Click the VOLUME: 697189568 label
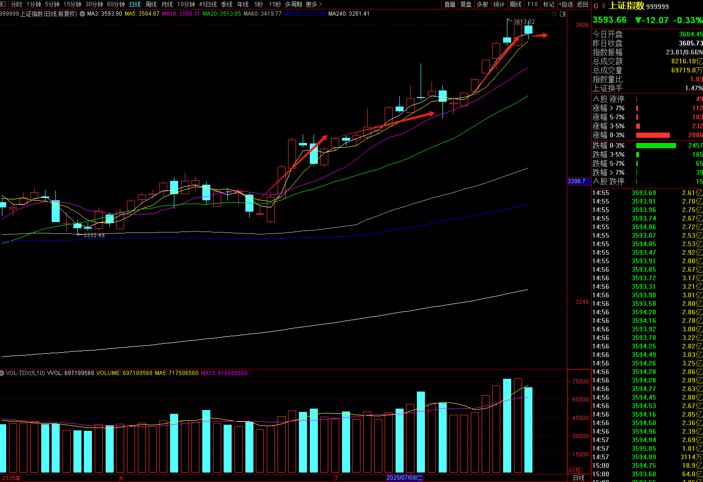The height and width of the screenshot is (482, 703). (125, 373)
